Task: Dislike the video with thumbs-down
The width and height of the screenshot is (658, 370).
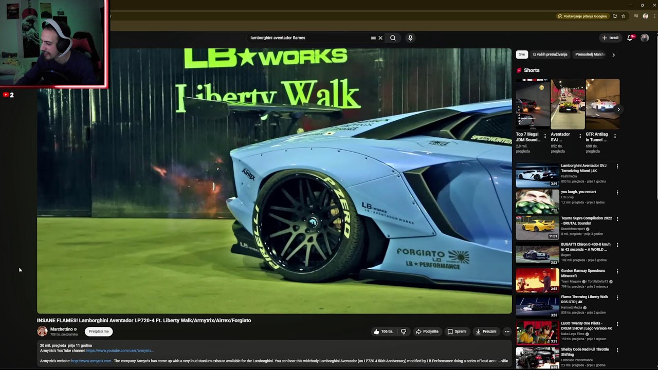Action: 404,331
